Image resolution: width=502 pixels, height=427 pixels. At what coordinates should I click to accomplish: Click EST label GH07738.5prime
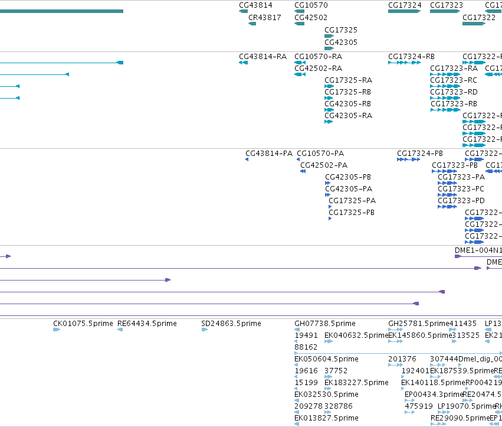pos(325,324)
